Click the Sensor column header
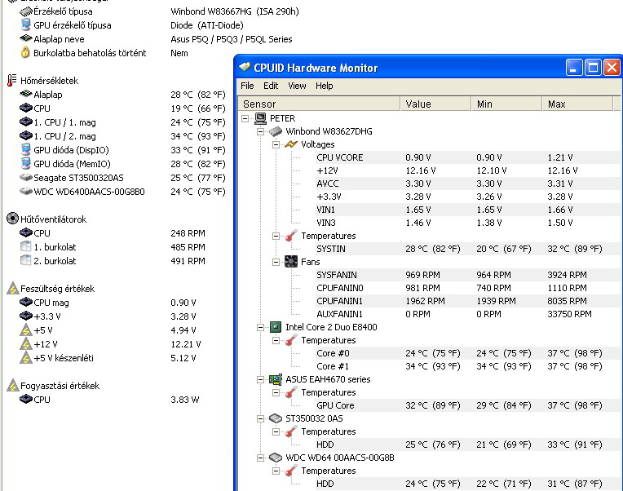The image size is (623, 491). click(319, 104)
